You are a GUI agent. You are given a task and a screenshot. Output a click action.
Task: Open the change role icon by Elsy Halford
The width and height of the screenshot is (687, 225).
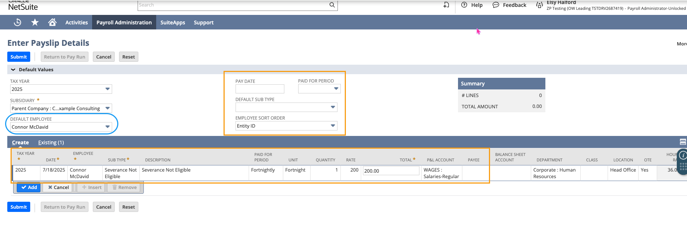(539, 5)
